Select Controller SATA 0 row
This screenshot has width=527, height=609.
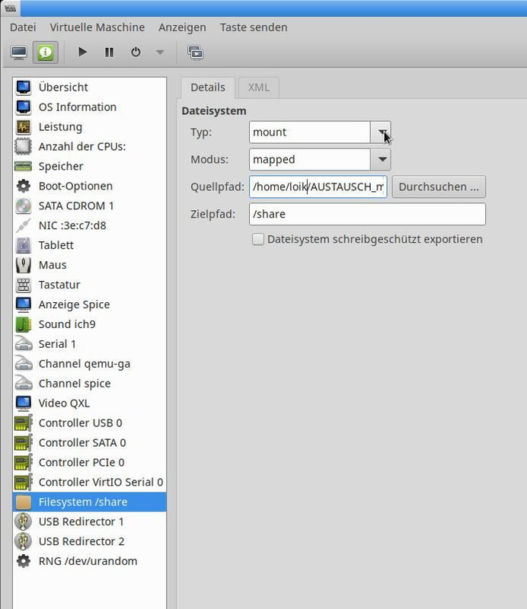(89, 443)
